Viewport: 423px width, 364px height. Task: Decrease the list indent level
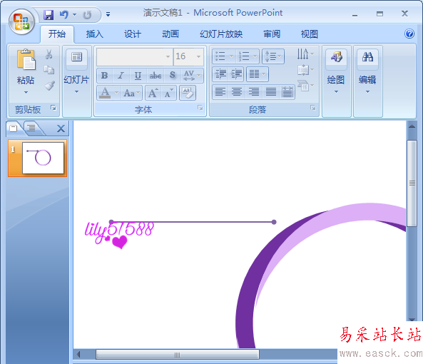220,74
